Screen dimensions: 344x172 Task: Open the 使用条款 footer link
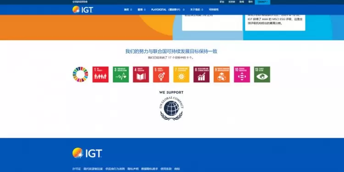166,169
